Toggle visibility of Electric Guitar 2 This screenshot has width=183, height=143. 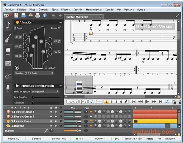point(61,116)
